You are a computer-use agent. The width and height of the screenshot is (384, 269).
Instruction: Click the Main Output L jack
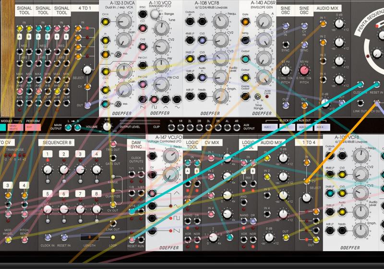point(68,127)
